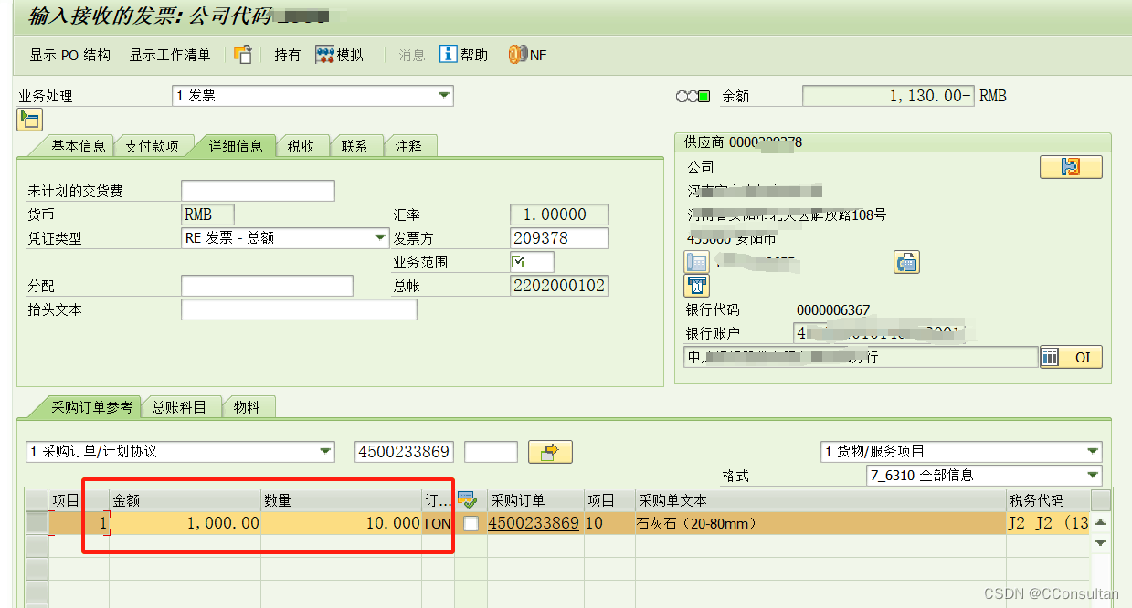Open purchase order link 4500233869 in table

pos(534,524)
